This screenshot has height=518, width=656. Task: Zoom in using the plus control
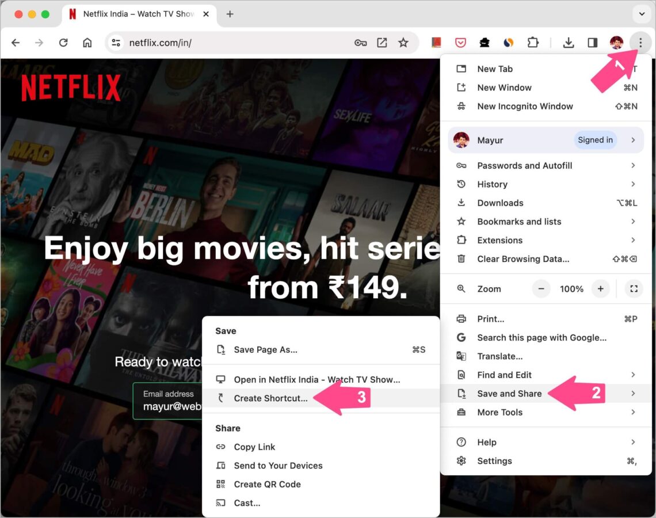(600, 288)
